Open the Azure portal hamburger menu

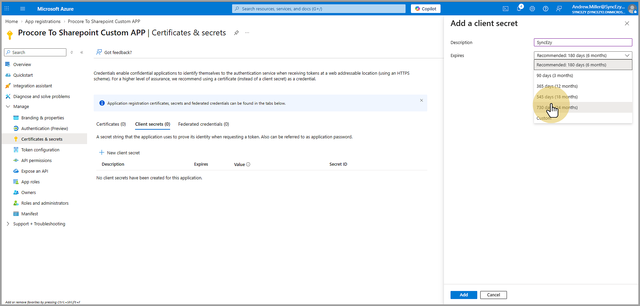click(x=23, y=9)
